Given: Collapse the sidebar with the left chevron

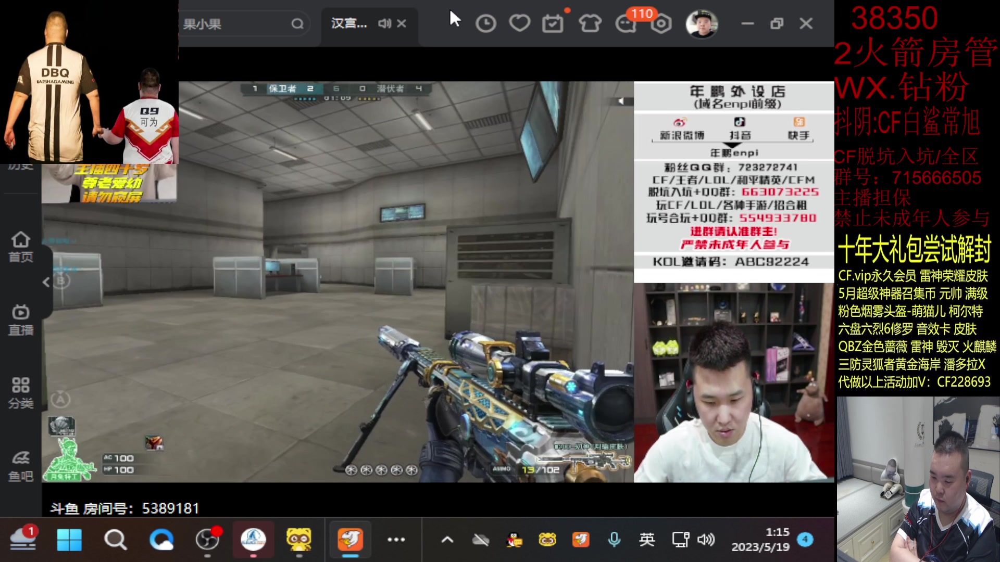Looking at the screenshot, I should tap(46, 282).
